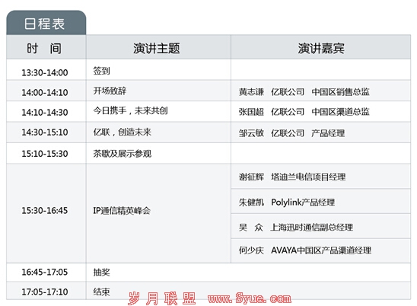This screenshot has width=417, height=306.
Task: Click the 茶歇及展示参观 row
Action: pyautogui.click(x=208, y=154)
